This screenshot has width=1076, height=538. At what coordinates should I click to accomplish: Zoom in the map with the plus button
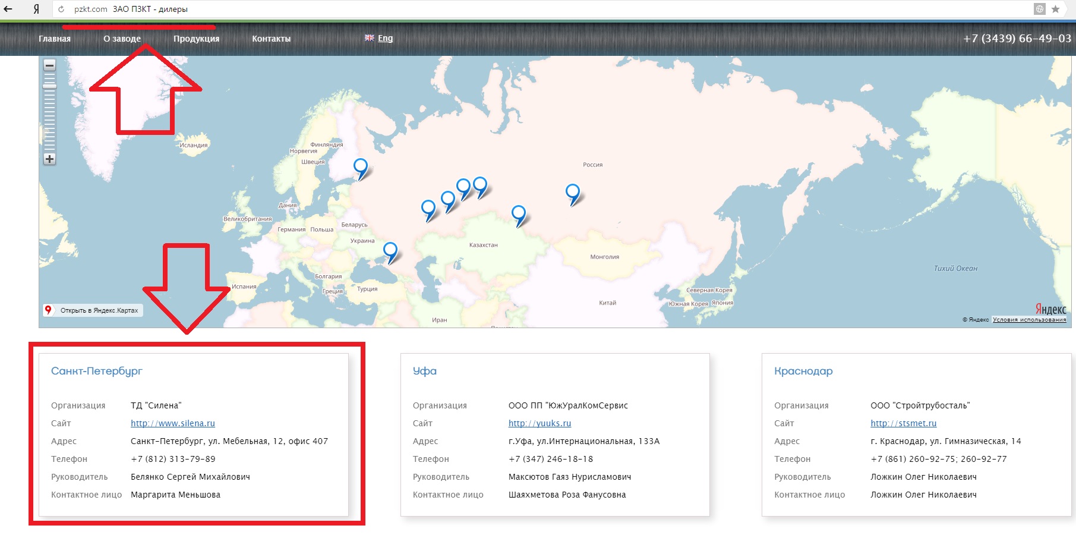(50, 159)
